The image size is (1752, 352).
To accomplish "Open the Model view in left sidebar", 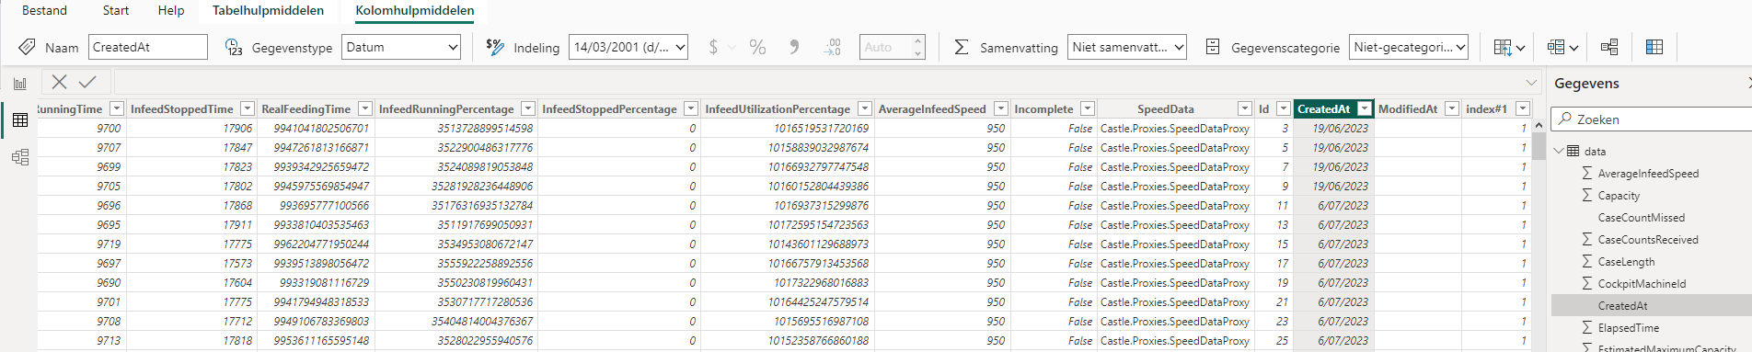I will (x=19, y=157).
